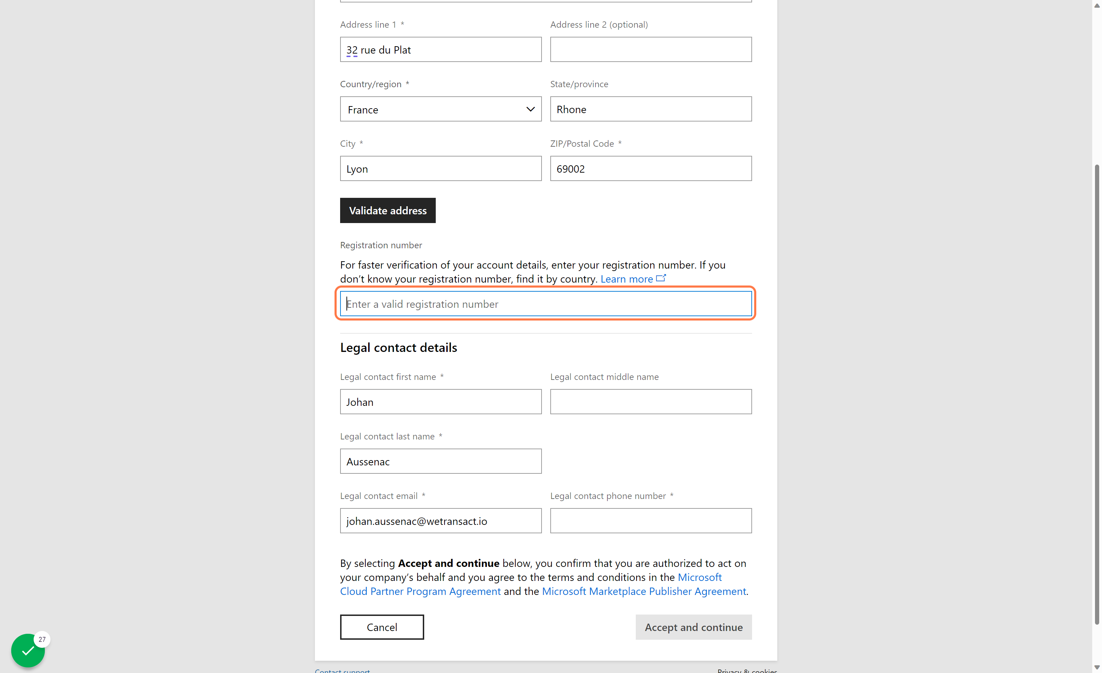Select the State/province field containing Rhone
This screenshot has height=673, width=1102.
(651, 109)
